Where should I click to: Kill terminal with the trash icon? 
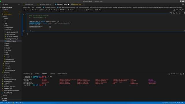184,74
